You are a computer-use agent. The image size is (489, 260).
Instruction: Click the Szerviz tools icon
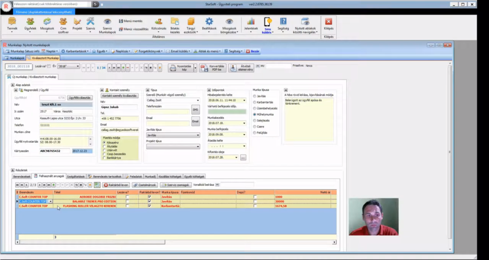tap(90, 21)
